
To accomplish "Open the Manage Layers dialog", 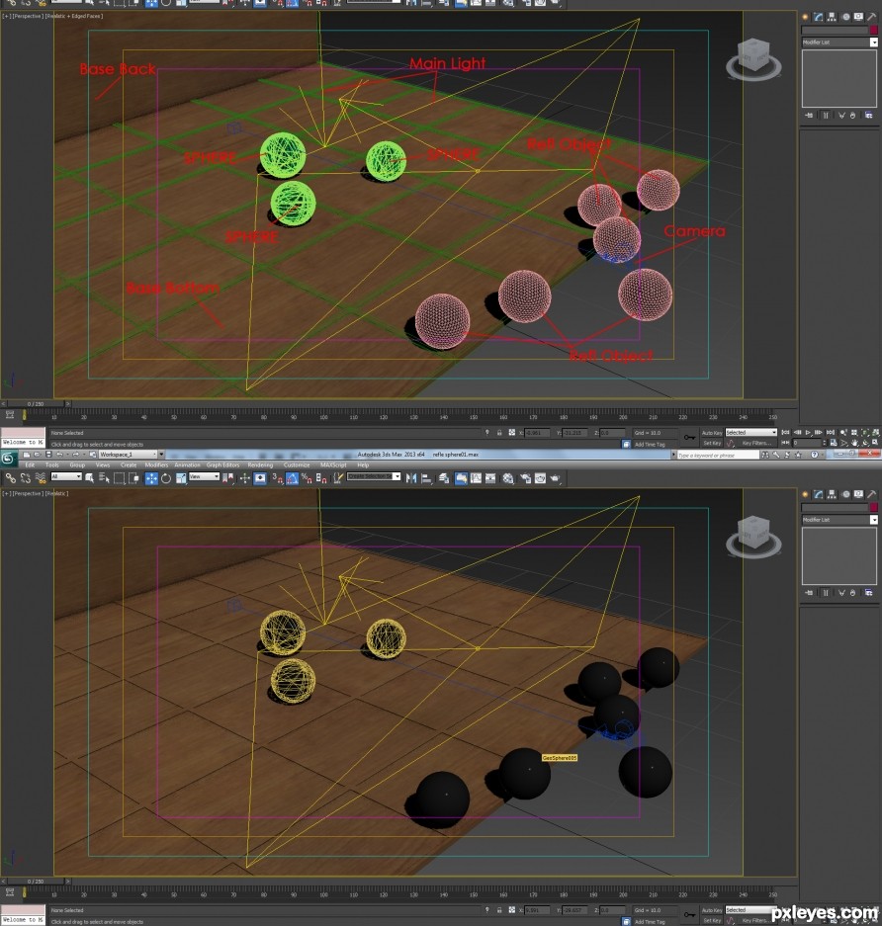I will (x=444, y=477).
